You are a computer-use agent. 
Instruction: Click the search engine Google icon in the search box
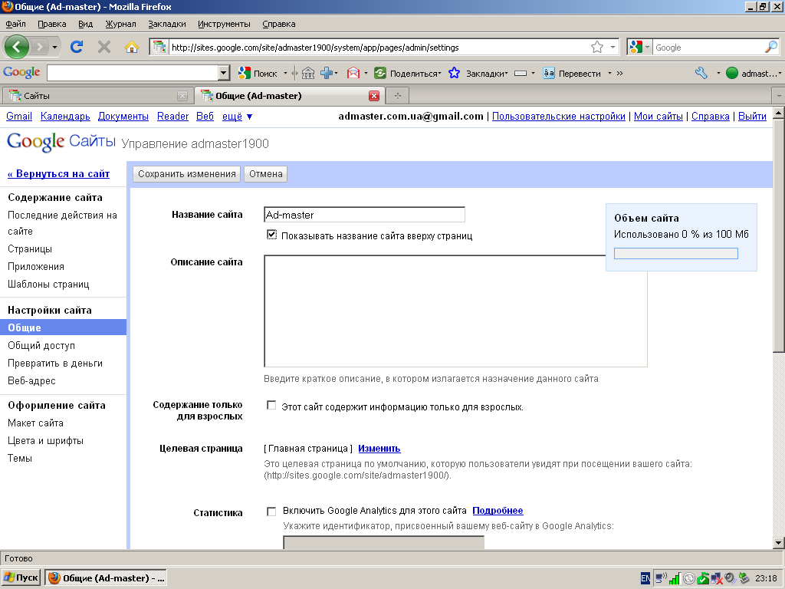pos(636,47)
